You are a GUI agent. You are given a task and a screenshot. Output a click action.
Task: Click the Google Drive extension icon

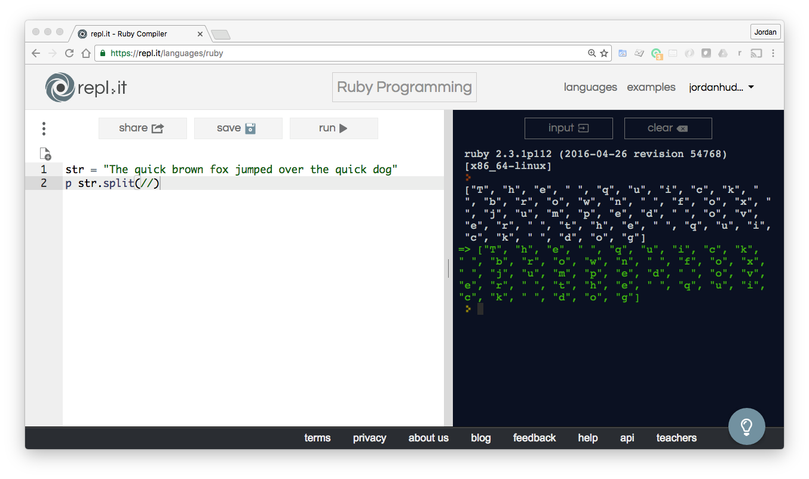[x=722, y=53]
